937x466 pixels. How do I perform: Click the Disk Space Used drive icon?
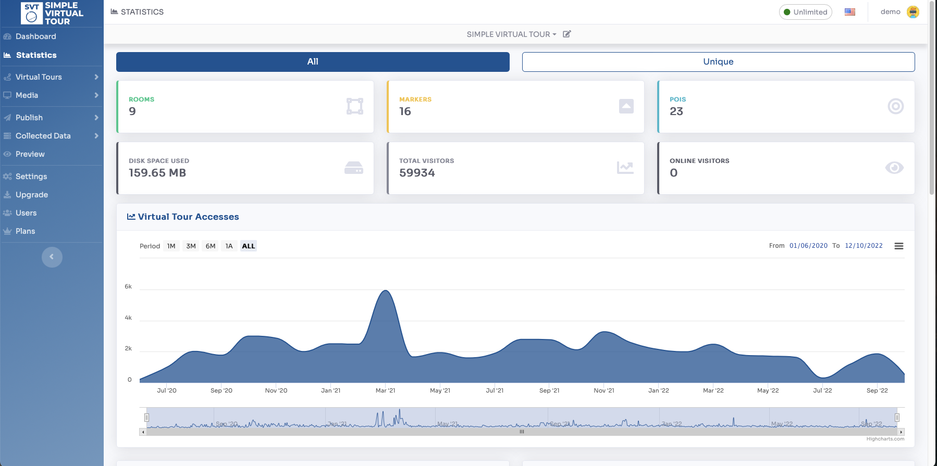(x=354, y=168)
